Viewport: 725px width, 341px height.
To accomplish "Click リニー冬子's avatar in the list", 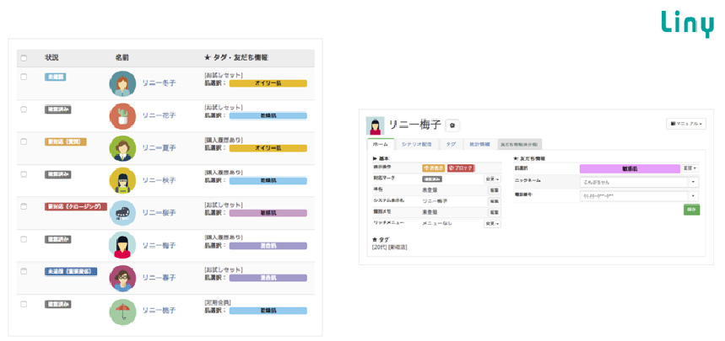I will (122, 83).
